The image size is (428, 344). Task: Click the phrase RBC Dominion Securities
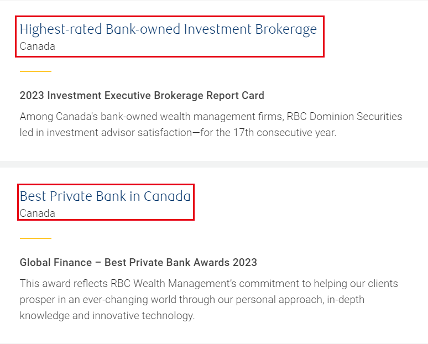pos(344,117)
